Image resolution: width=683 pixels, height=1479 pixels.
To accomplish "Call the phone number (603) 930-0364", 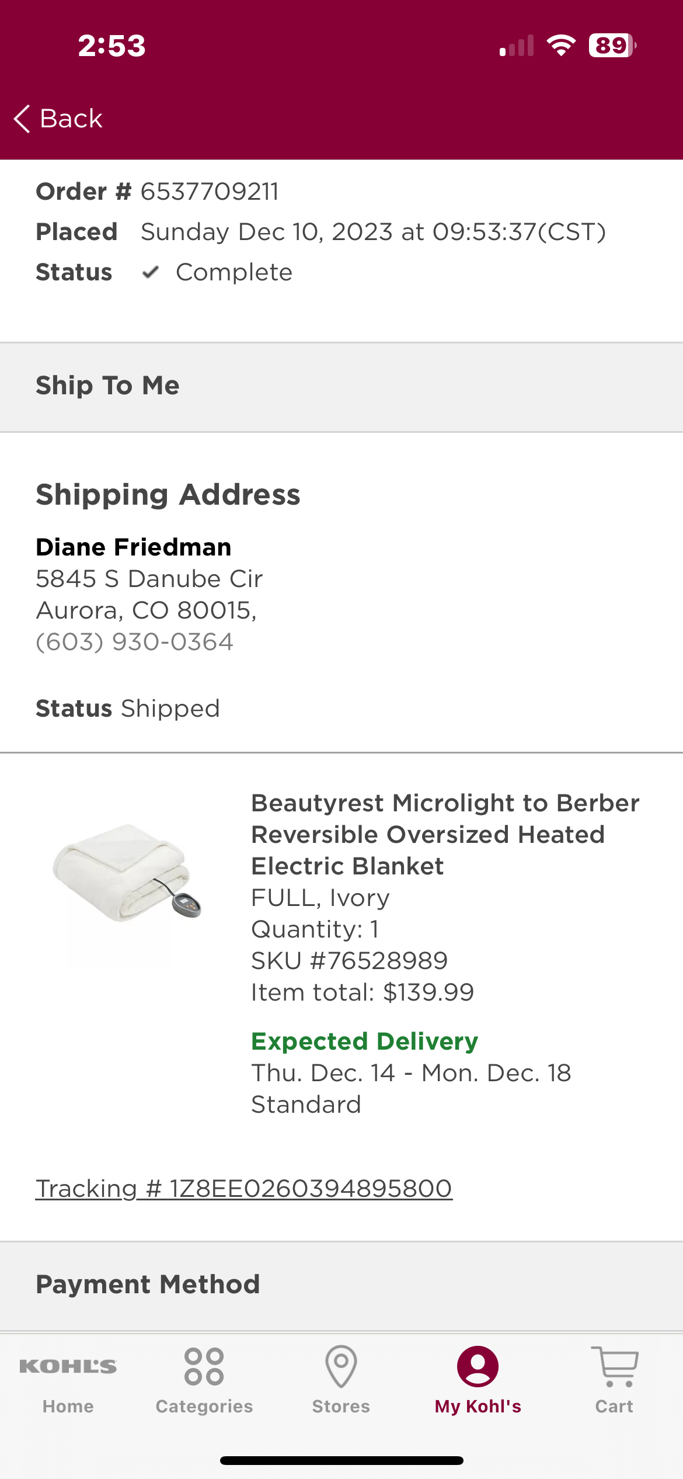I will point(135,642).
